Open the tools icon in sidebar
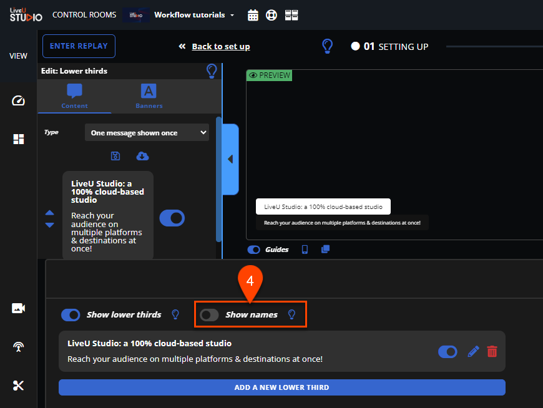The height and width of the screenshot is (408, 543). click(18, 386)
